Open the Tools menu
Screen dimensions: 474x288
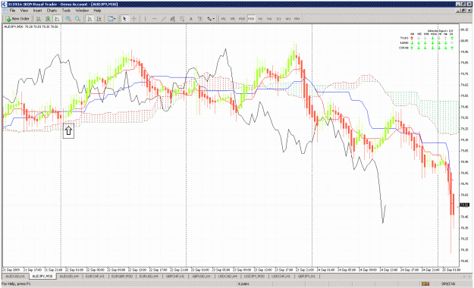[66, 11]
